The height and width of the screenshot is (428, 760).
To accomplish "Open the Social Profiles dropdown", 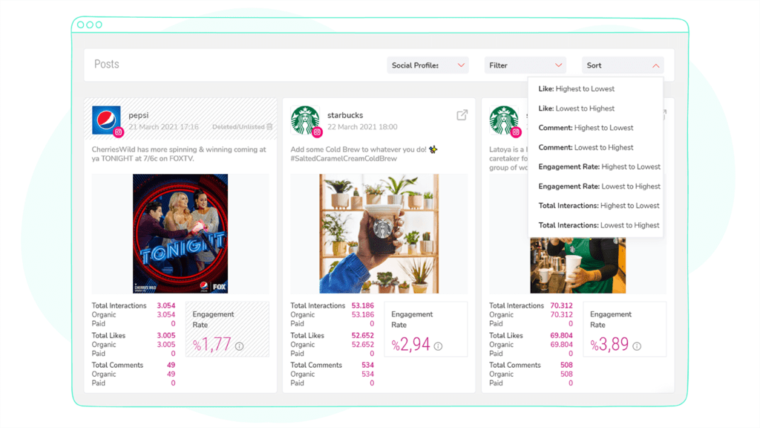I will click(x=427, y=65).
